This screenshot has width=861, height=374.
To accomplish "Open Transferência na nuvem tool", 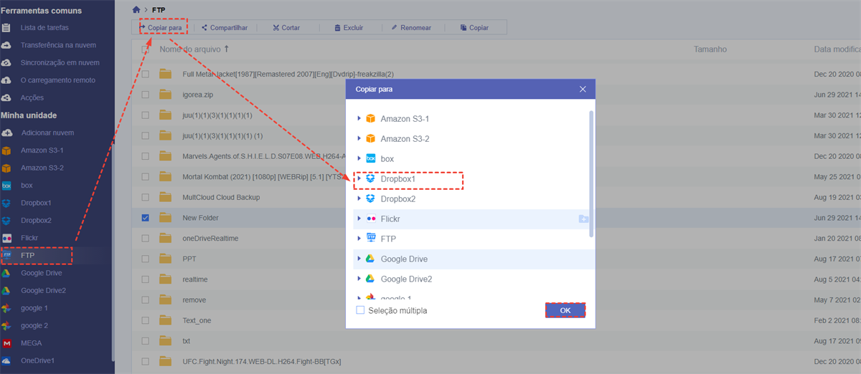I will point(58,45).
